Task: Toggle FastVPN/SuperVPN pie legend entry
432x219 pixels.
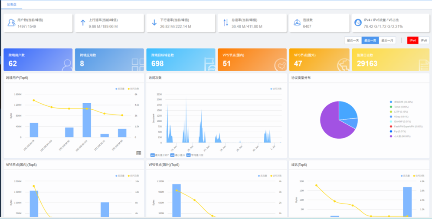Action: (x=406, y=127)
